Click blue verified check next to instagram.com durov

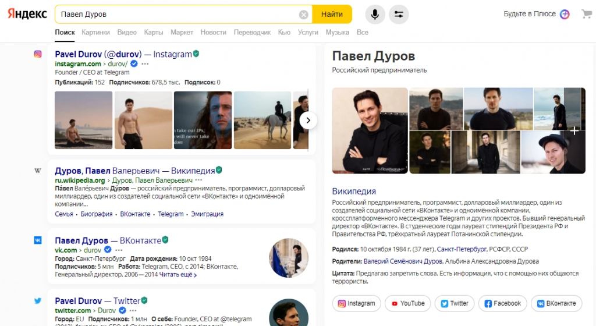(x=134, y=63)
